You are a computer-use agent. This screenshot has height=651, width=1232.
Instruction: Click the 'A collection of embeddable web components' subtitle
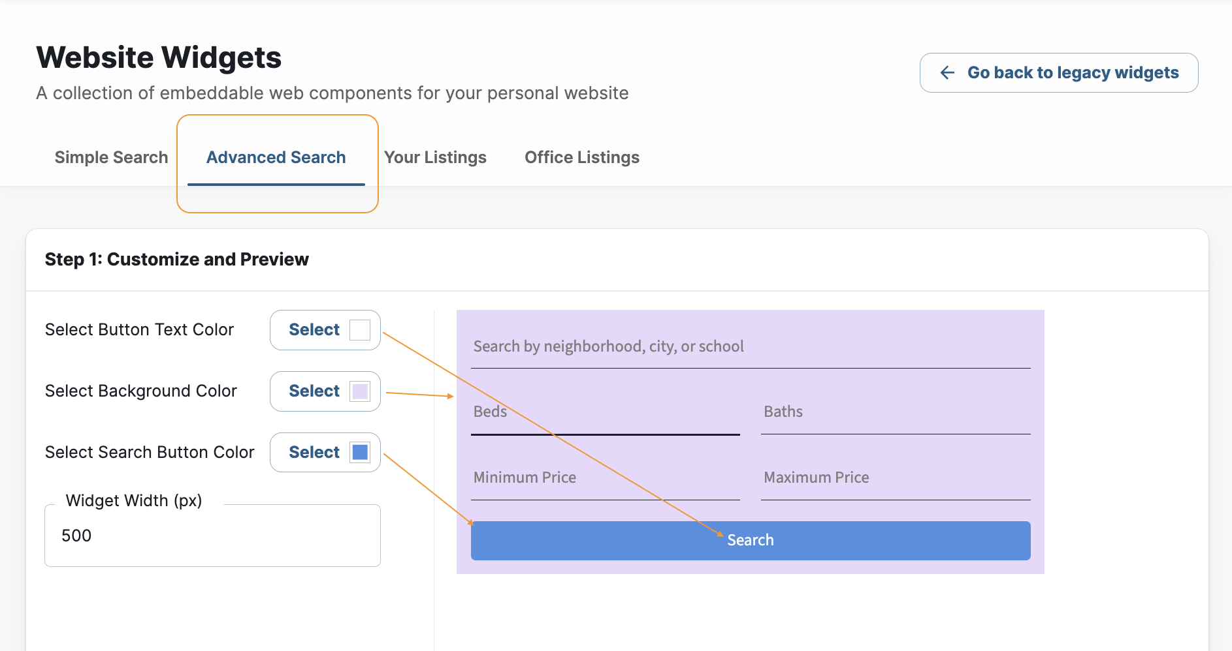pos(332,93)
